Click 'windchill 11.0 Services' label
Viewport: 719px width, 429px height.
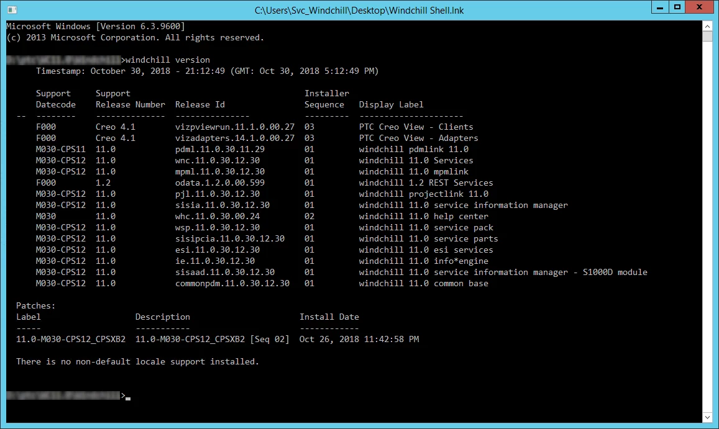tap(416, 160)
